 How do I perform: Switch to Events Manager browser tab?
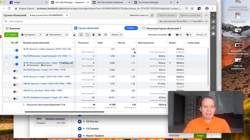tap(153, 2)
